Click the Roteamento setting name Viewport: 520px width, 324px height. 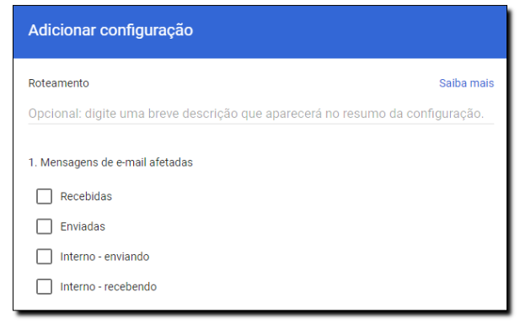coord(59,83)
